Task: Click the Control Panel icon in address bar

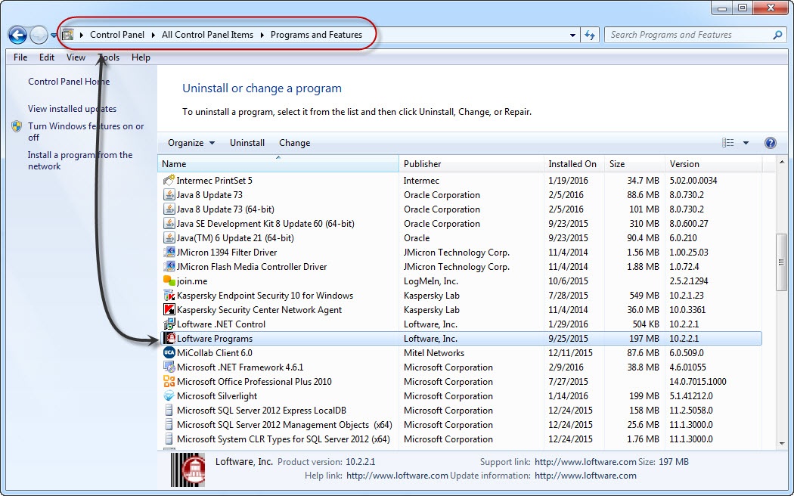Action: coord(68,35)
